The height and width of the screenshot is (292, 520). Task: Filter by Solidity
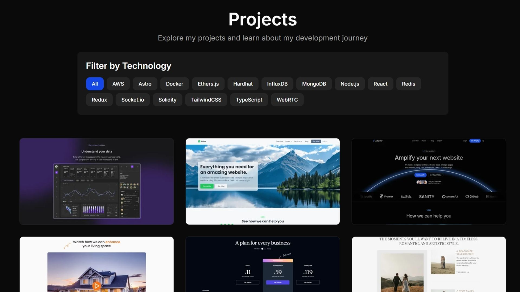point(167,100)
